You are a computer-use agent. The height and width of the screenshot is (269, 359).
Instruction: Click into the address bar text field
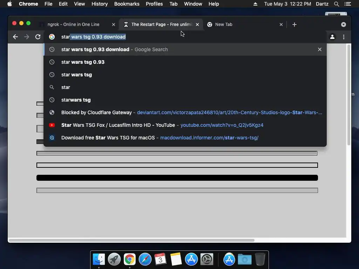point(185,37)
